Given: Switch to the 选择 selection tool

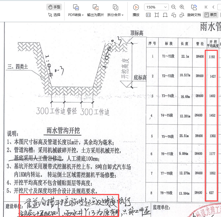Looking at the screenshot, I should coord(54,15).
